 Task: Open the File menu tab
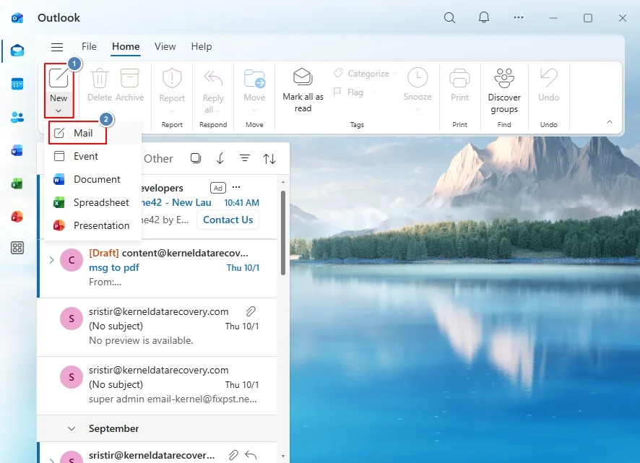pos(89,46)
